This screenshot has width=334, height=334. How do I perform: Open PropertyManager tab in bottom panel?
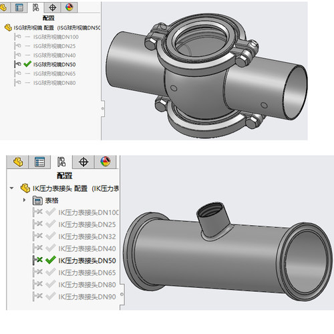(39, 162)
